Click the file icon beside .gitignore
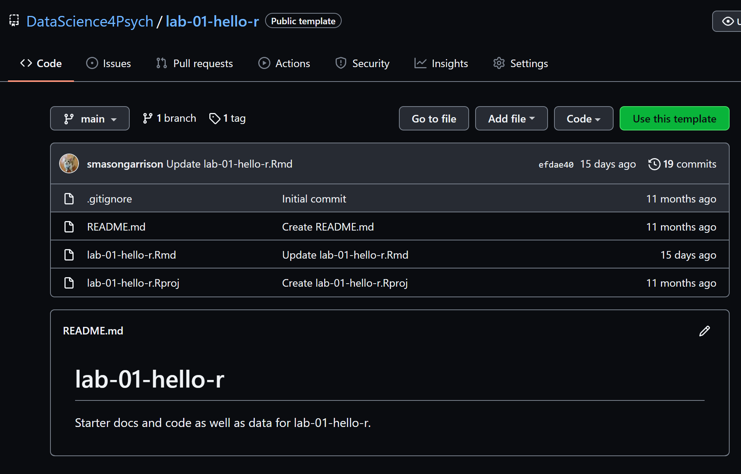Image resolution: width=741 pixels, height=474 pixels. point(69,199)
